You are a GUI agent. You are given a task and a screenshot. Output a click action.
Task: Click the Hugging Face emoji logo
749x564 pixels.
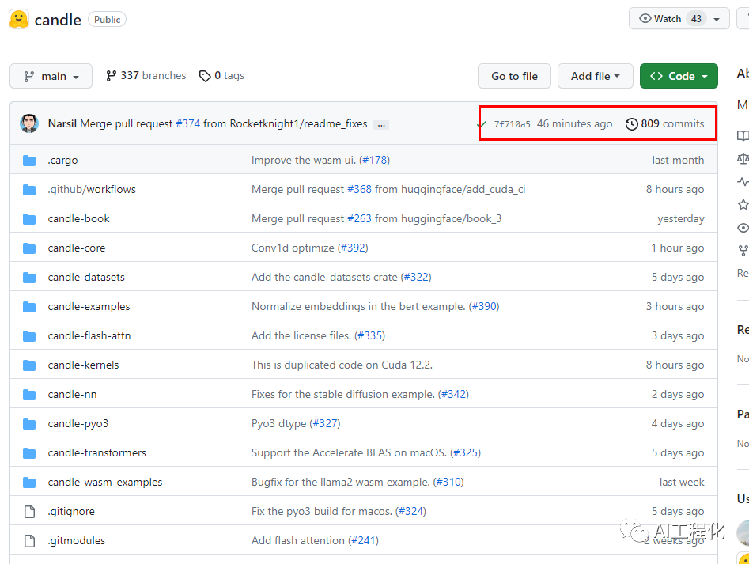(x=19, y=19)
